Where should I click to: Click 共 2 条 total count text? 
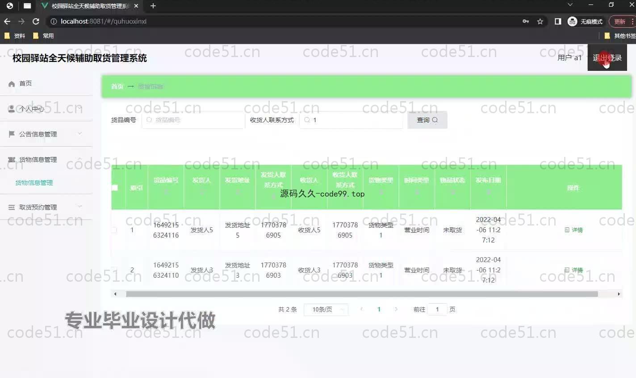click(288, 309)
